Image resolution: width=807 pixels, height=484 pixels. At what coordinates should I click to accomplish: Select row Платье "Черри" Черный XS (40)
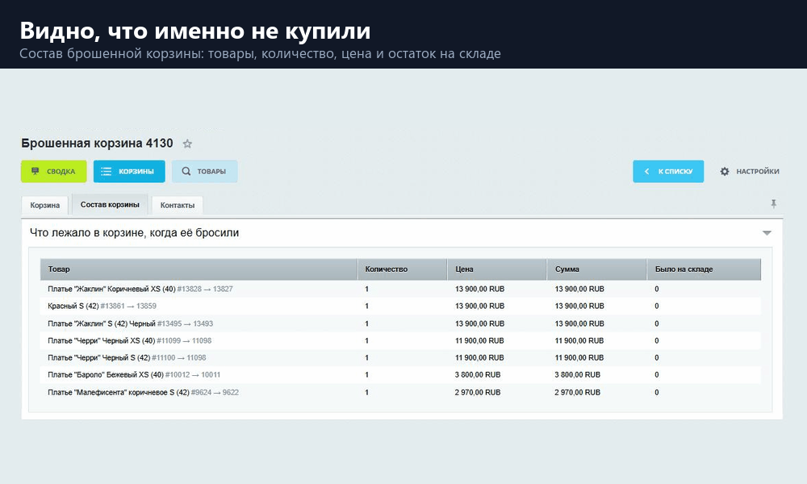click(x=400, y=340)
